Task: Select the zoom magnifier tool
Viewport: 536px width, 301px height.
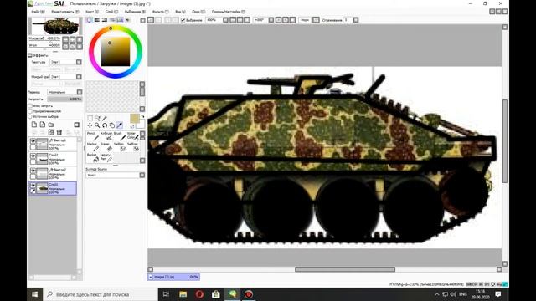Action: coord(97,125)
